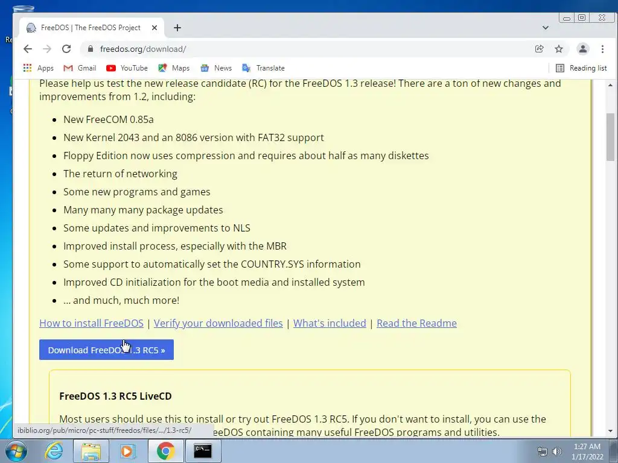Click '... and much, much more!' text
Image resolution: width=618 pixels, height=463 pixels.
pos(121,300)
